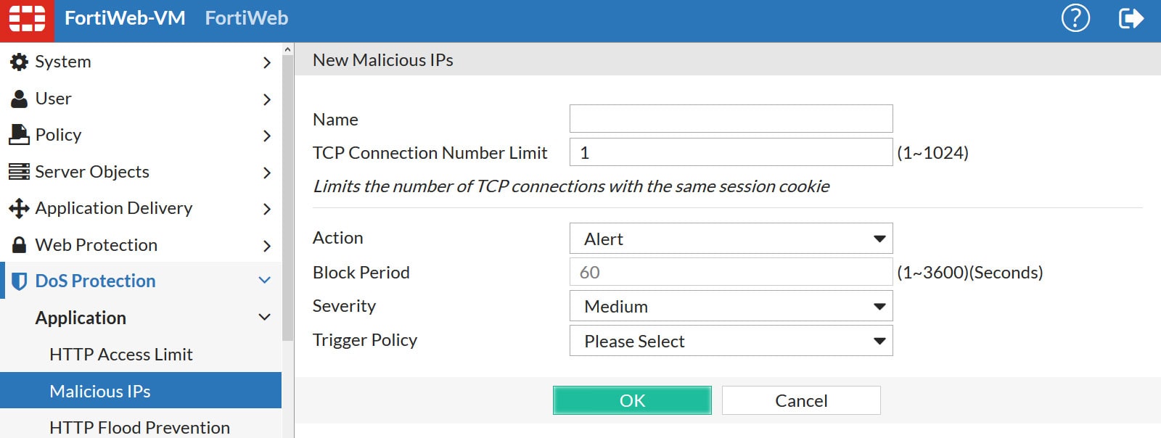The image size is (1161, 438).
Task: Select the Server Objects icon
Action: 19,172
